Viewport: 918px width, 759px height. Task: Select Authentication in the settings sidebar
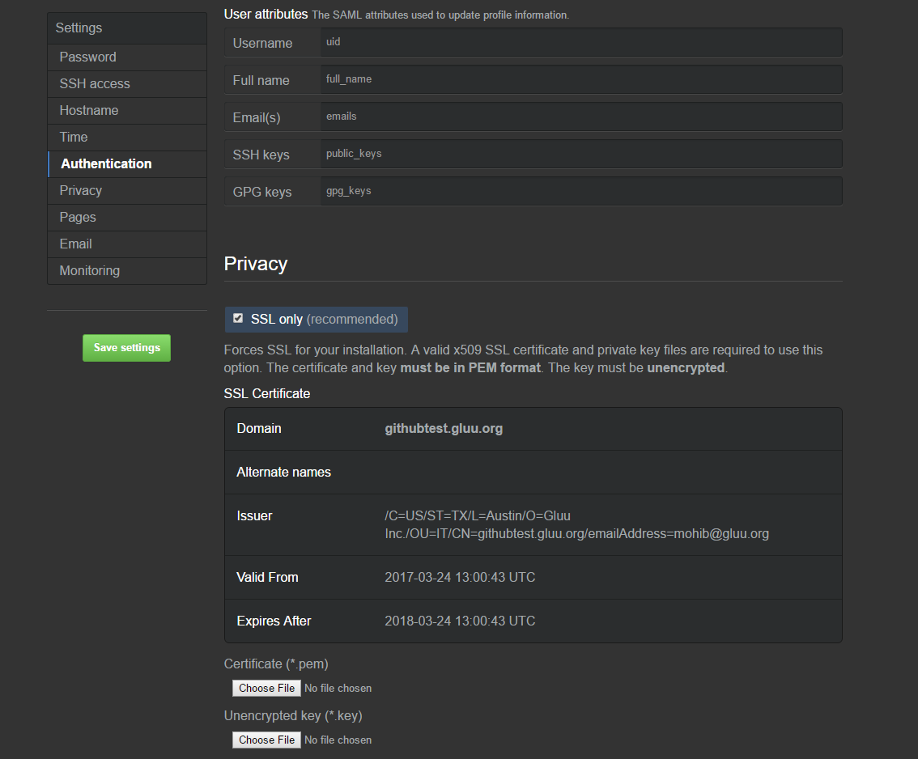pos(106,163)
